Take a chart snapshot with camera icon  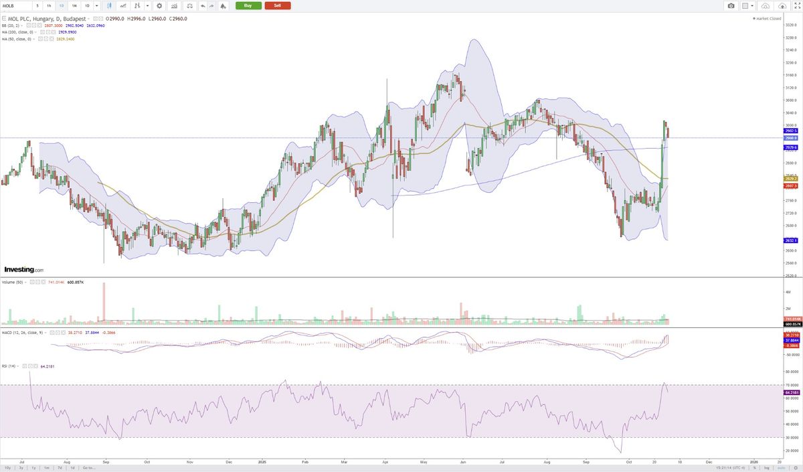[731, 5]
